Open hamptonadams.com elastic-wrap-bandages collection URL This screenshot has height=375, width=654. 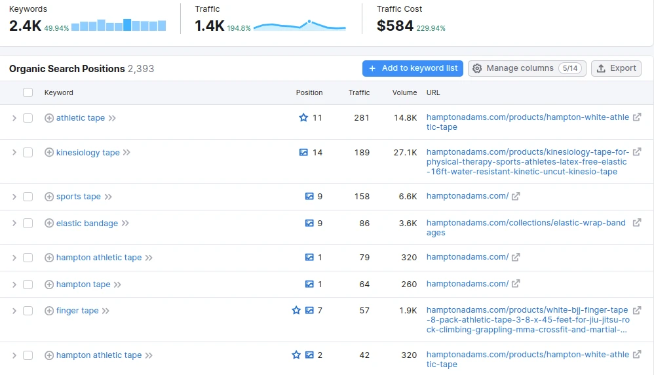click(526, 227)
